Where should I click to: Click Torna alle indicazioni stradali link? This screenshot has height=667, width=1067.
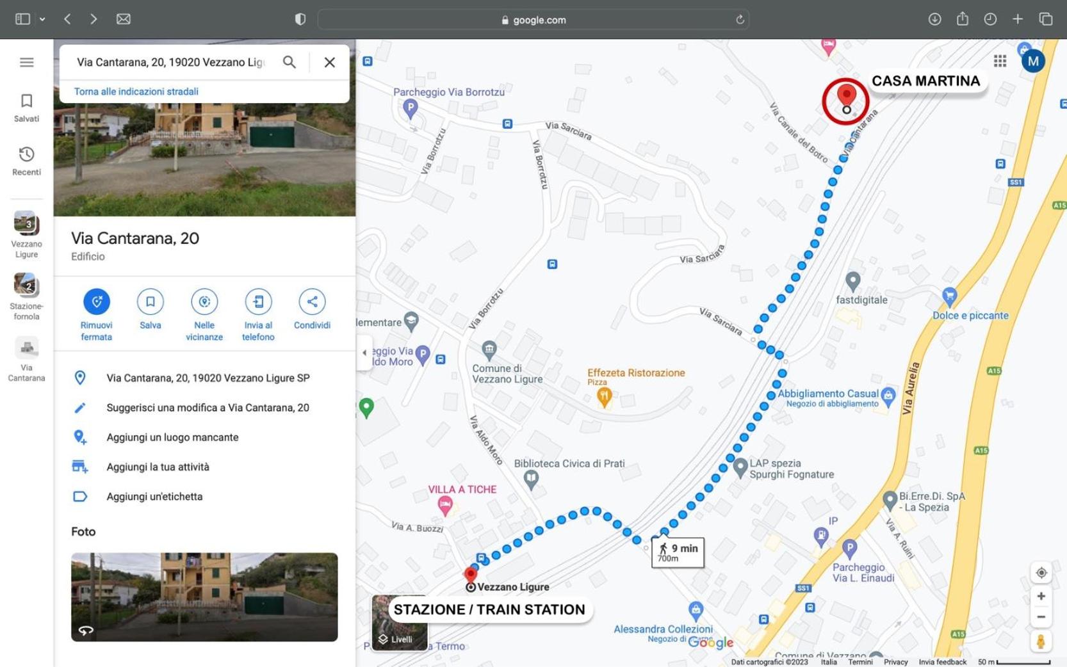[x=136, y=92]
